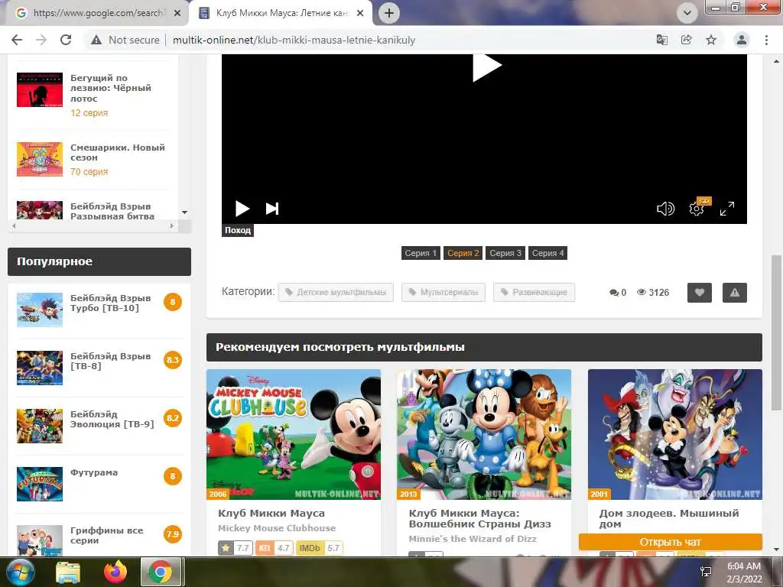
Task: Select episode Серия 2
Action: coord(463,253)
